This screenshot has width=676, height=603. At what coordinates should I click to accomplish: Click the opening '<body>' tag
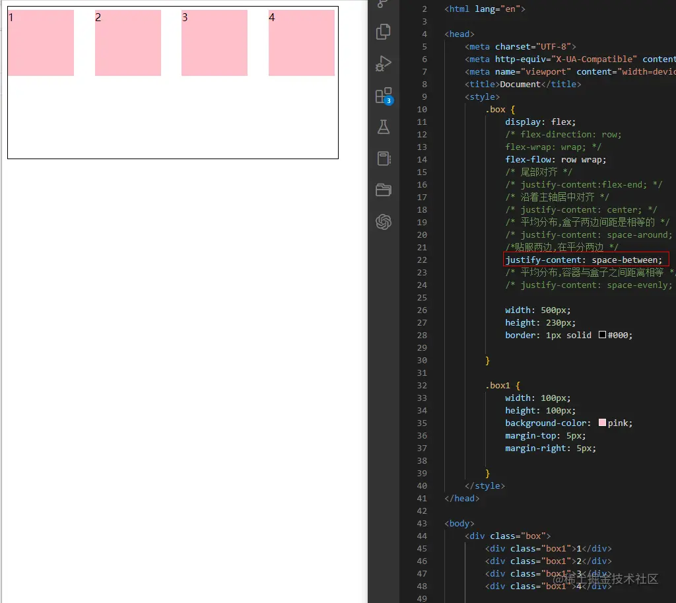459,523
